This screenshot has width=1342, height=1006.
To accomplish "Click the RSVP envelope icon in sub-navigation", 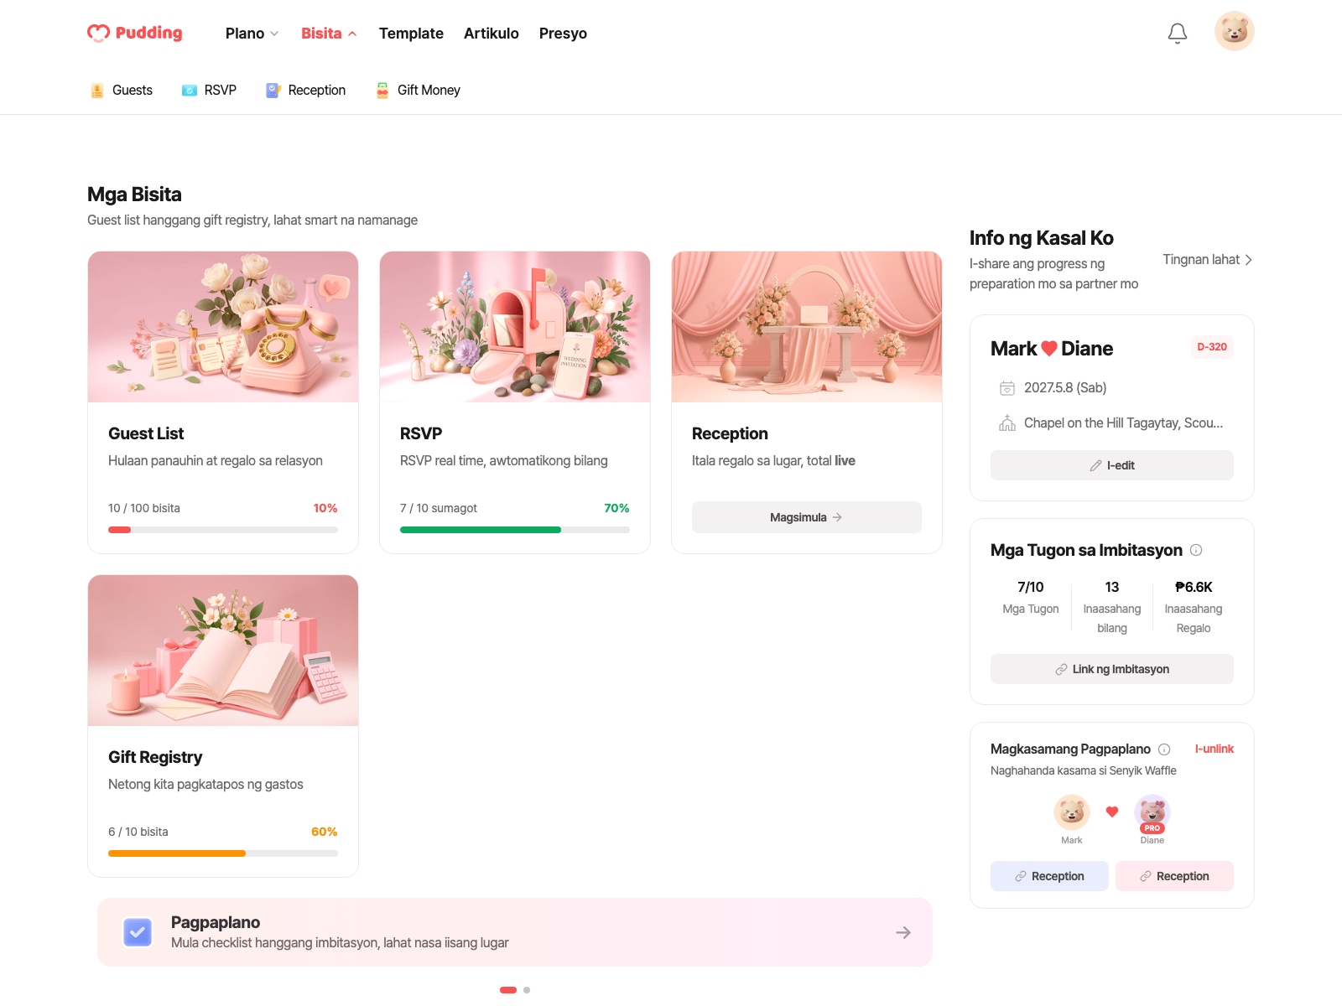I will click(x=190, y=91).
